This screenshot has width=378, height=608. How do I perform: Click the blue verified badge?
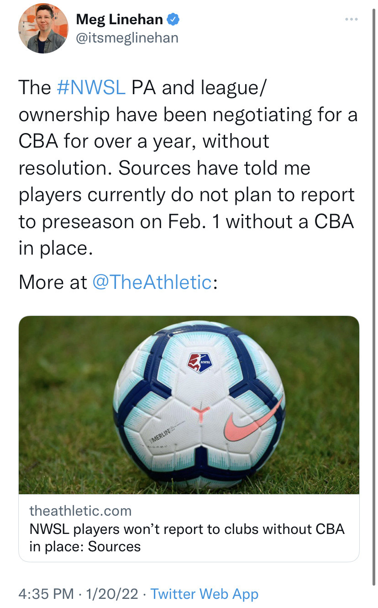[173, 20]
